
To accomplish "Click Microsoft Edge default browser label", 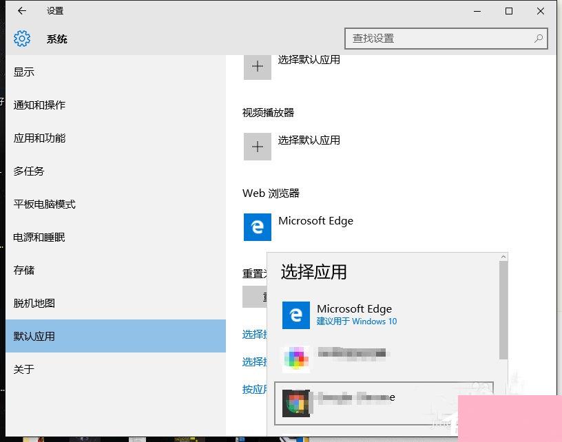I will [315, 220].
